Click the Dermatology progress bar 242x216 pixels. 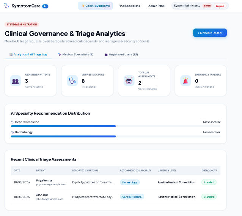point(116,136)
